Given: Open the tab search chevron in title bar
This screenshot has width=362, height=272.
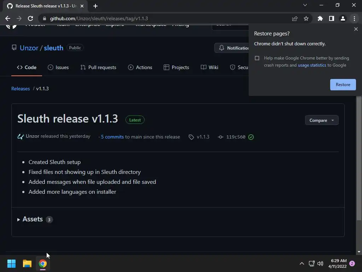Looking at the screenshot, I should tap(305, 5).
